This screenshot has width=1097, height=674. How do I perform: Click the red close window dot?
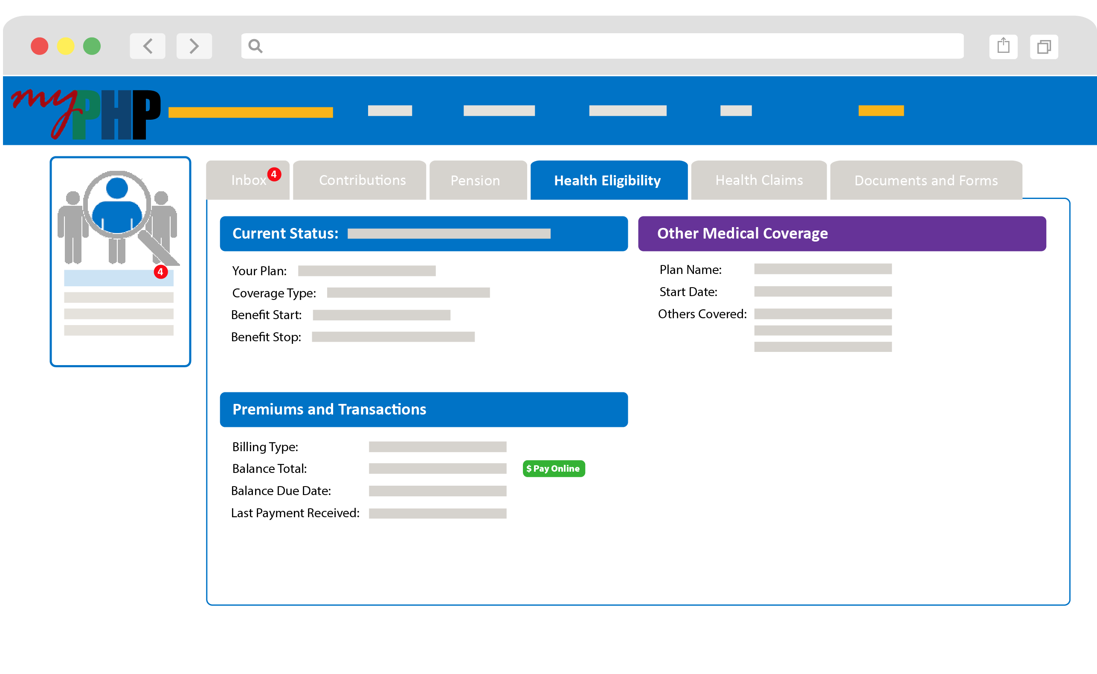(x=39, y=46)
